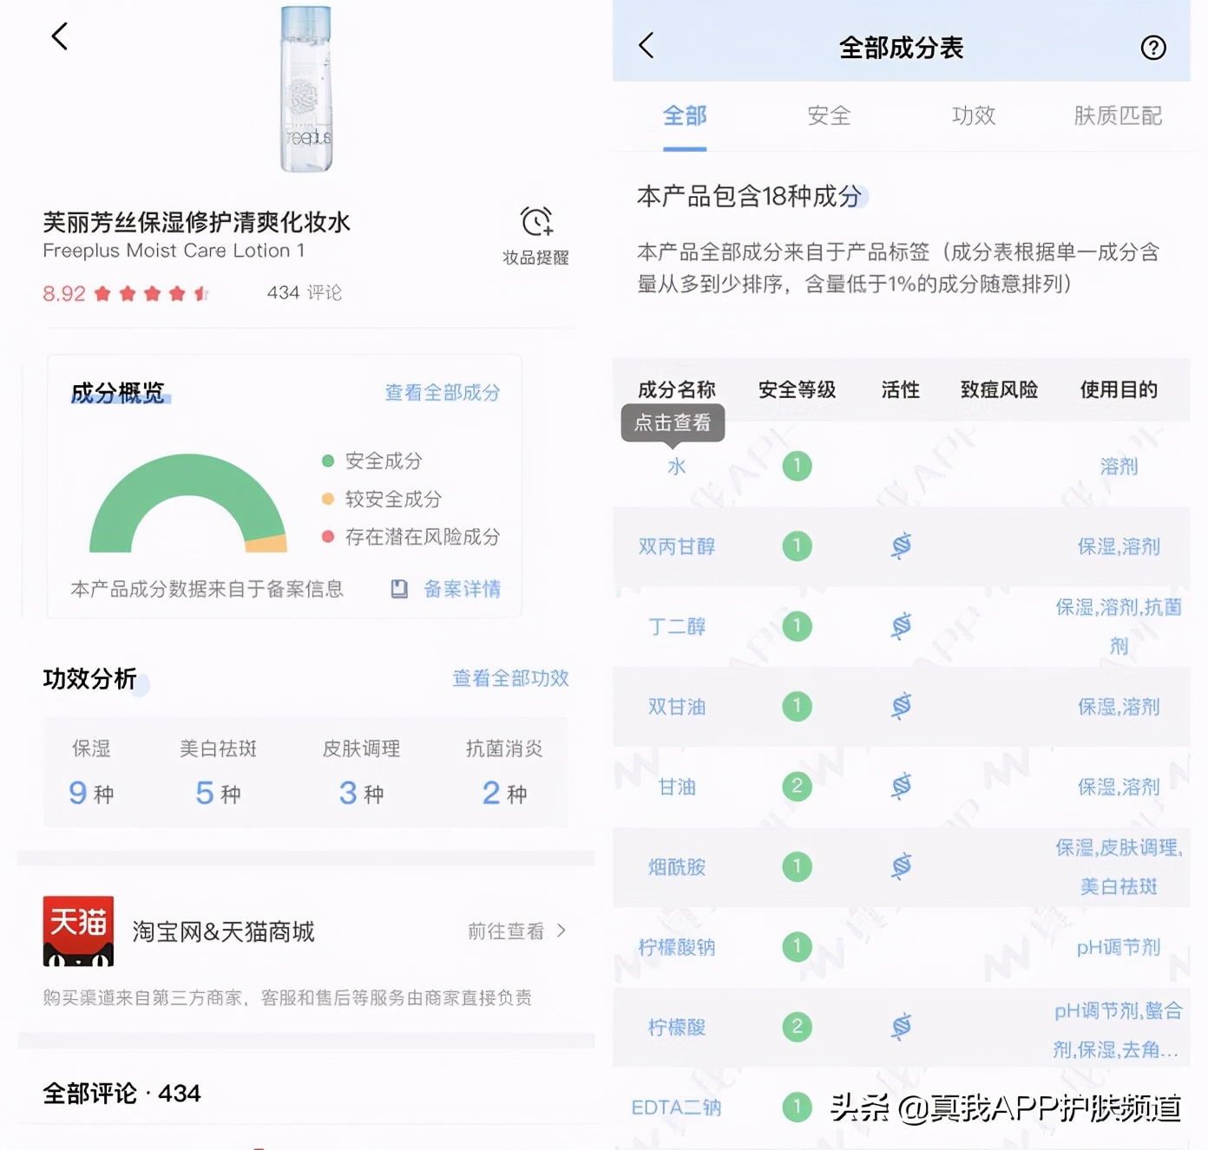
Task: Expand full ingredients with 查看全部成分
Action: tap(441, 392)
